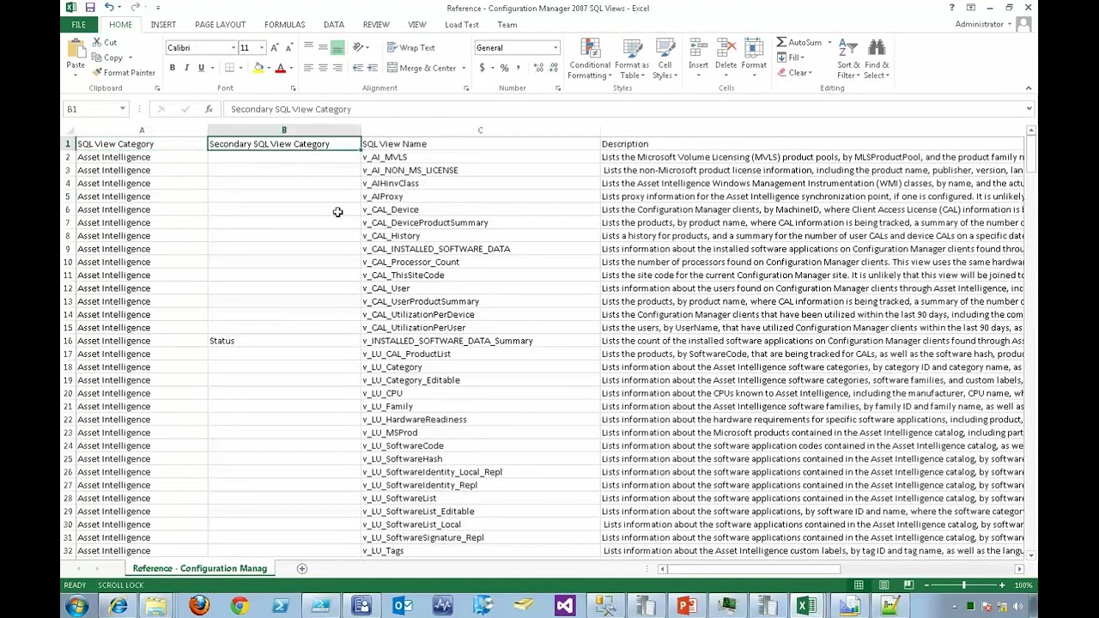The image size is (1099, 618).
Task: Toggle italic formatting
Action: 186,68
